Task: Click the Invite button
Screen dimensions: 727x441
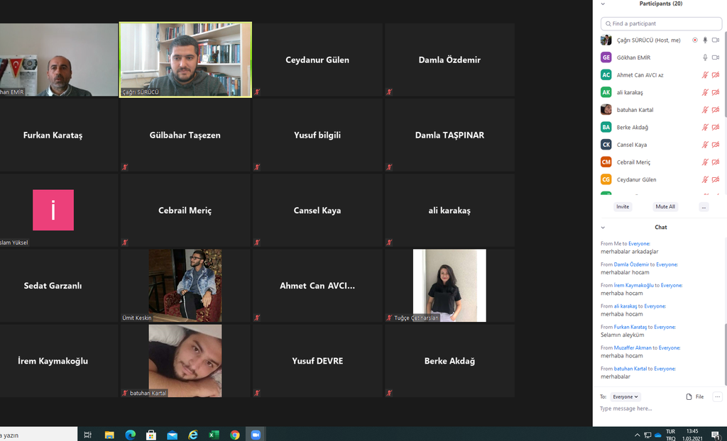Action: point(623,207)
